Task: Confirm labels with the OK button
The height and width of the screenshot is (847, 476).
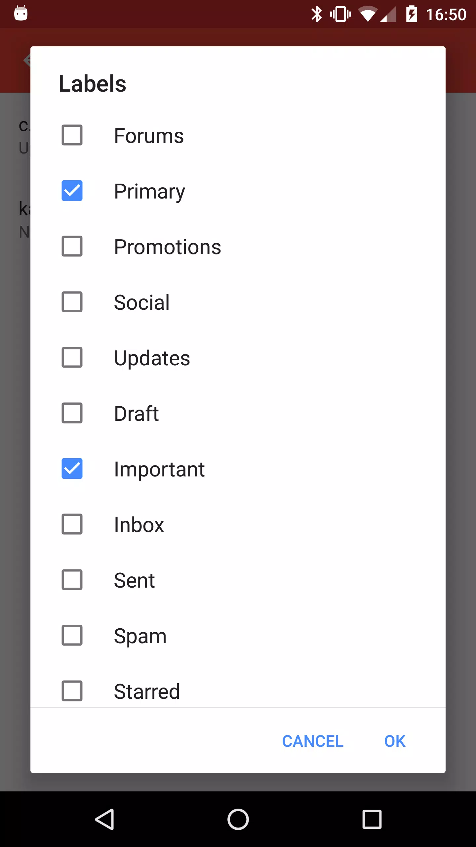Action: (x=395, y=741)
